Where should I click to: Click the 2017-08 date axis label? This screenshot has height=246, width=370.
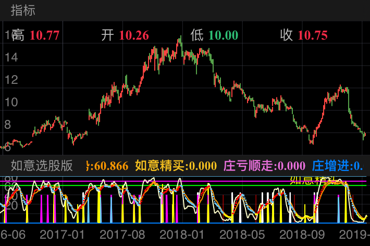[x=122, y=235]
